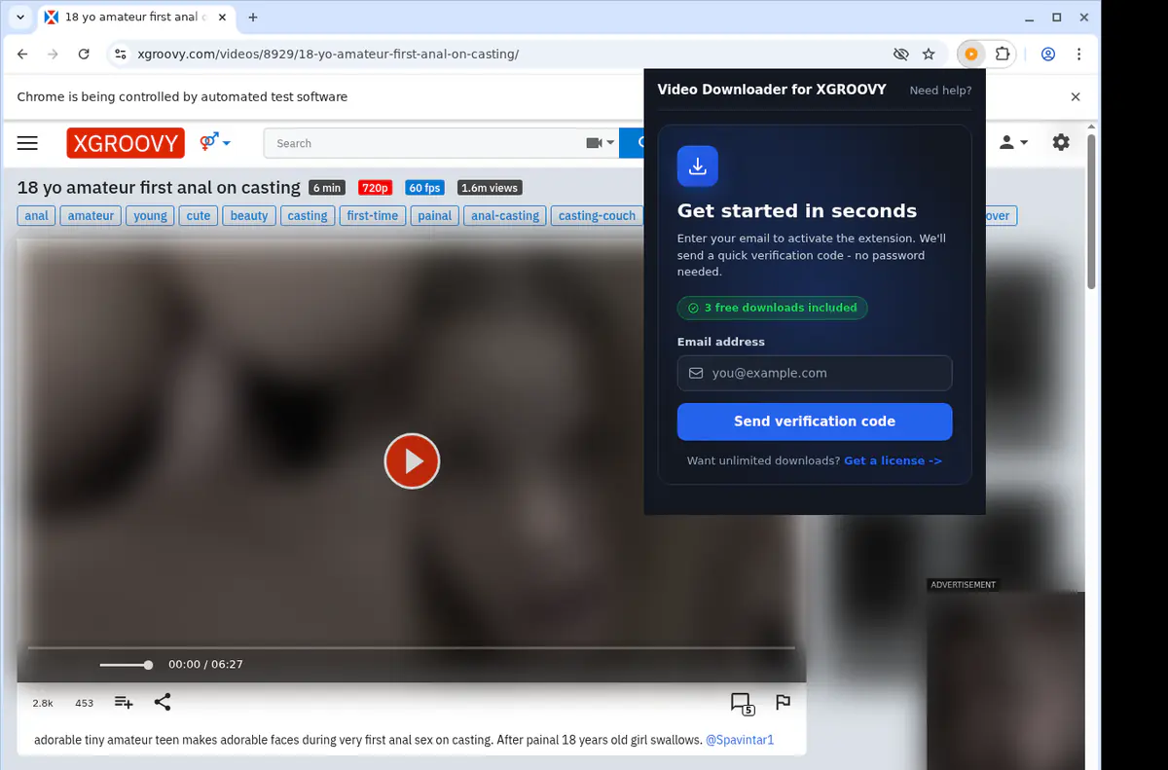
Task: Open the site hamburger menu
Action: [27, 143]
